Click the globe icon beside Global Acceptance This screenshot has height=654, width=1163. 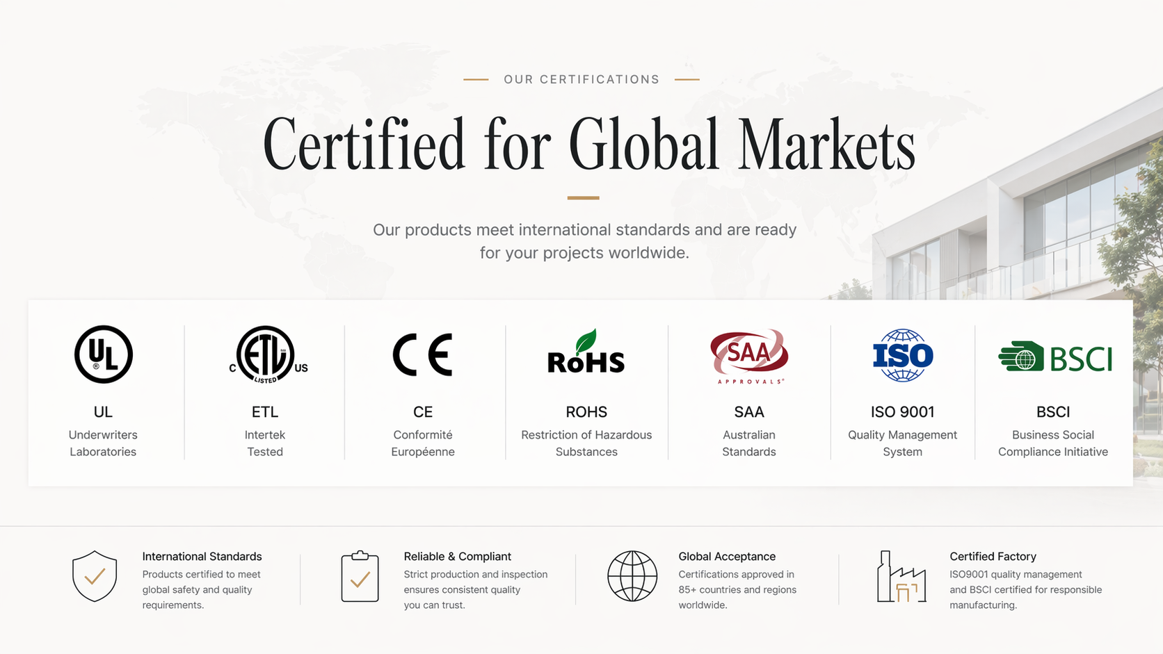click(632, 576)
